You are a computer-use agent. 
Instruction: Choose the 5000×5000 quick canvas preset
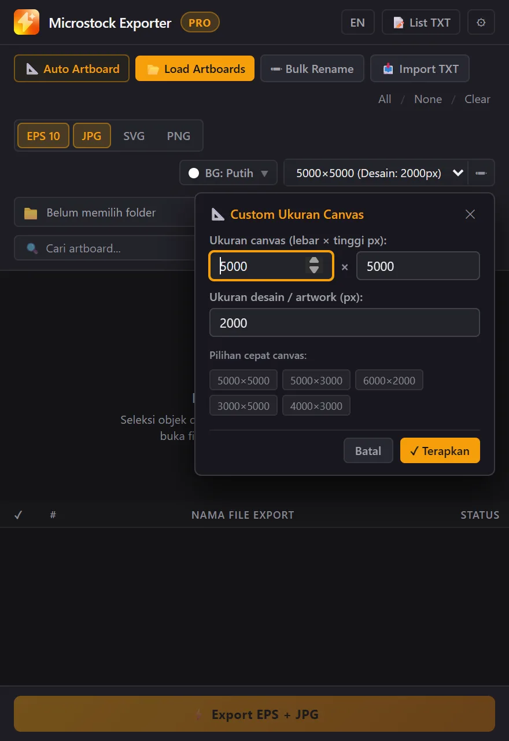point(244,380)
